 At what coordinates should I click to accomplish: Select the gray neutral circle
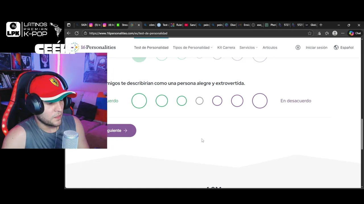coord(200,101)
